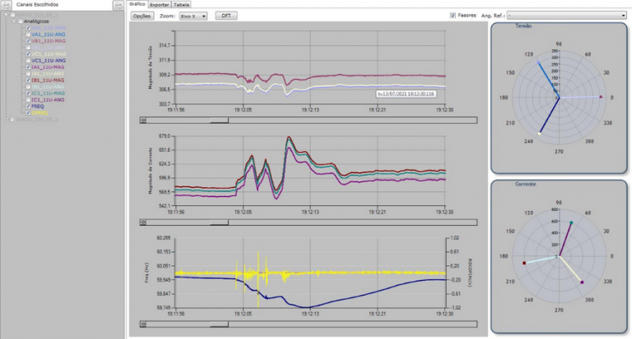632x339 pixels.
Task: Click the collapse icon at right of channel panel header
Action: point(118,5)
